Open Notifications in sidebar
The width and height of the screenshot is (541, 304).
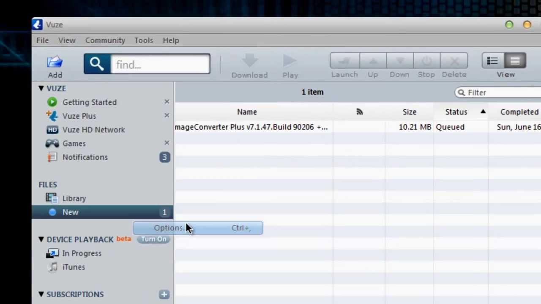click(85, 157)
